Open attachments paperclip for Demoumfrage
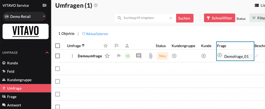 150,56
